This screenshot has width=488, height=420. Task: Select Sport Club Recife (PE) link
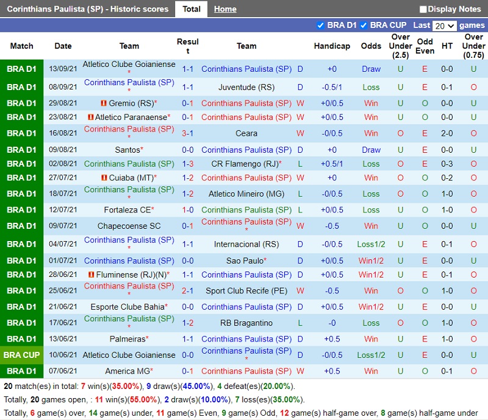click(246, 291)
